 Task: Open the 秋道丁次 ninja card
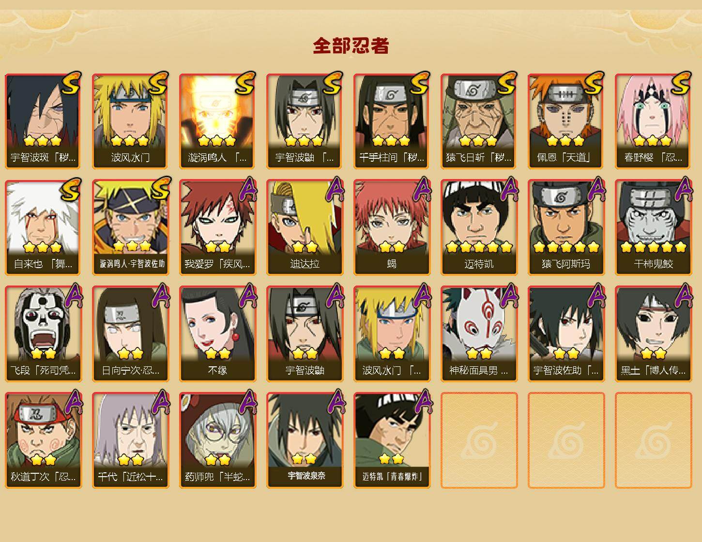tap(43, 440)
